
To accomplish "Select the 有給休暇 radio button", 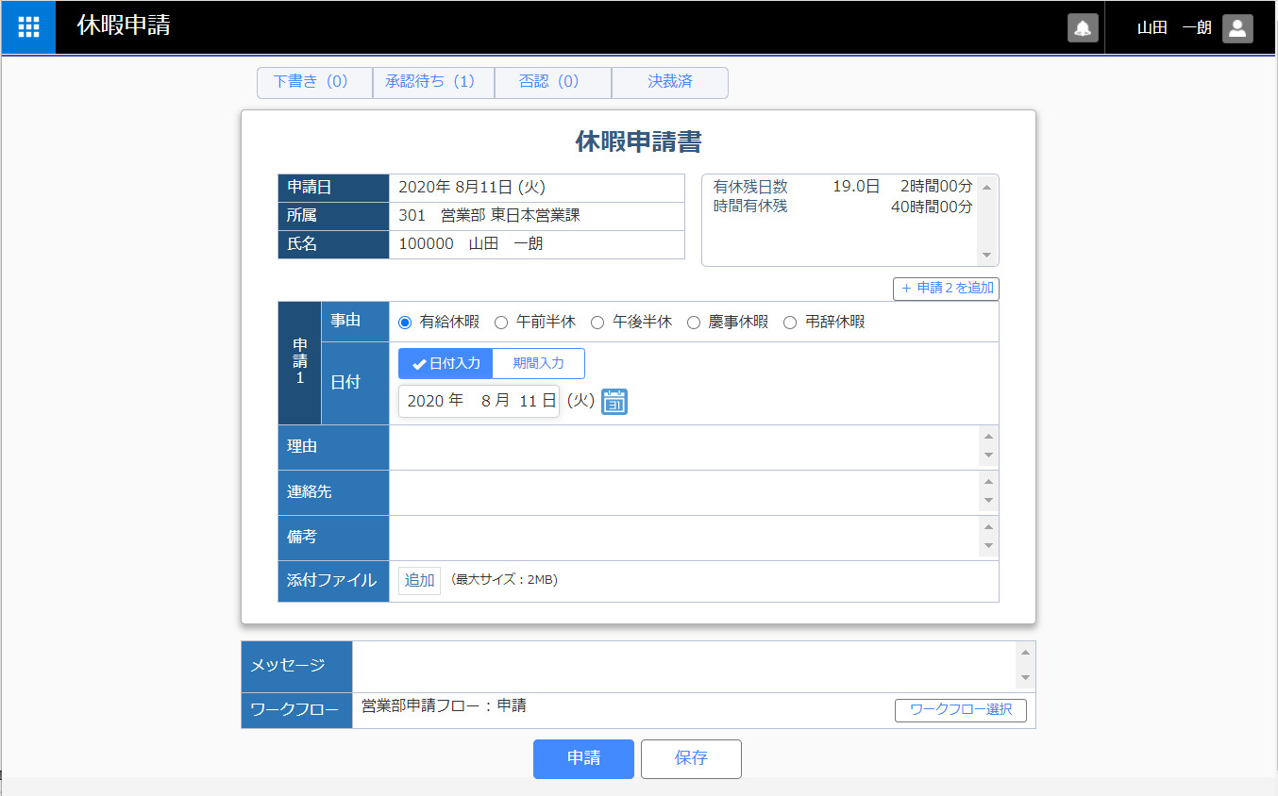I will 406,323.
